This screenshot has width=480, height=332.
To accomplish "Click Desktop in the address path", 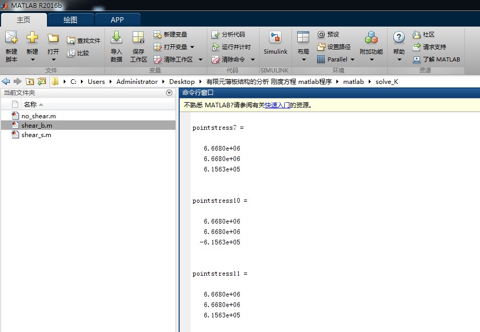I will coord(182,81).
